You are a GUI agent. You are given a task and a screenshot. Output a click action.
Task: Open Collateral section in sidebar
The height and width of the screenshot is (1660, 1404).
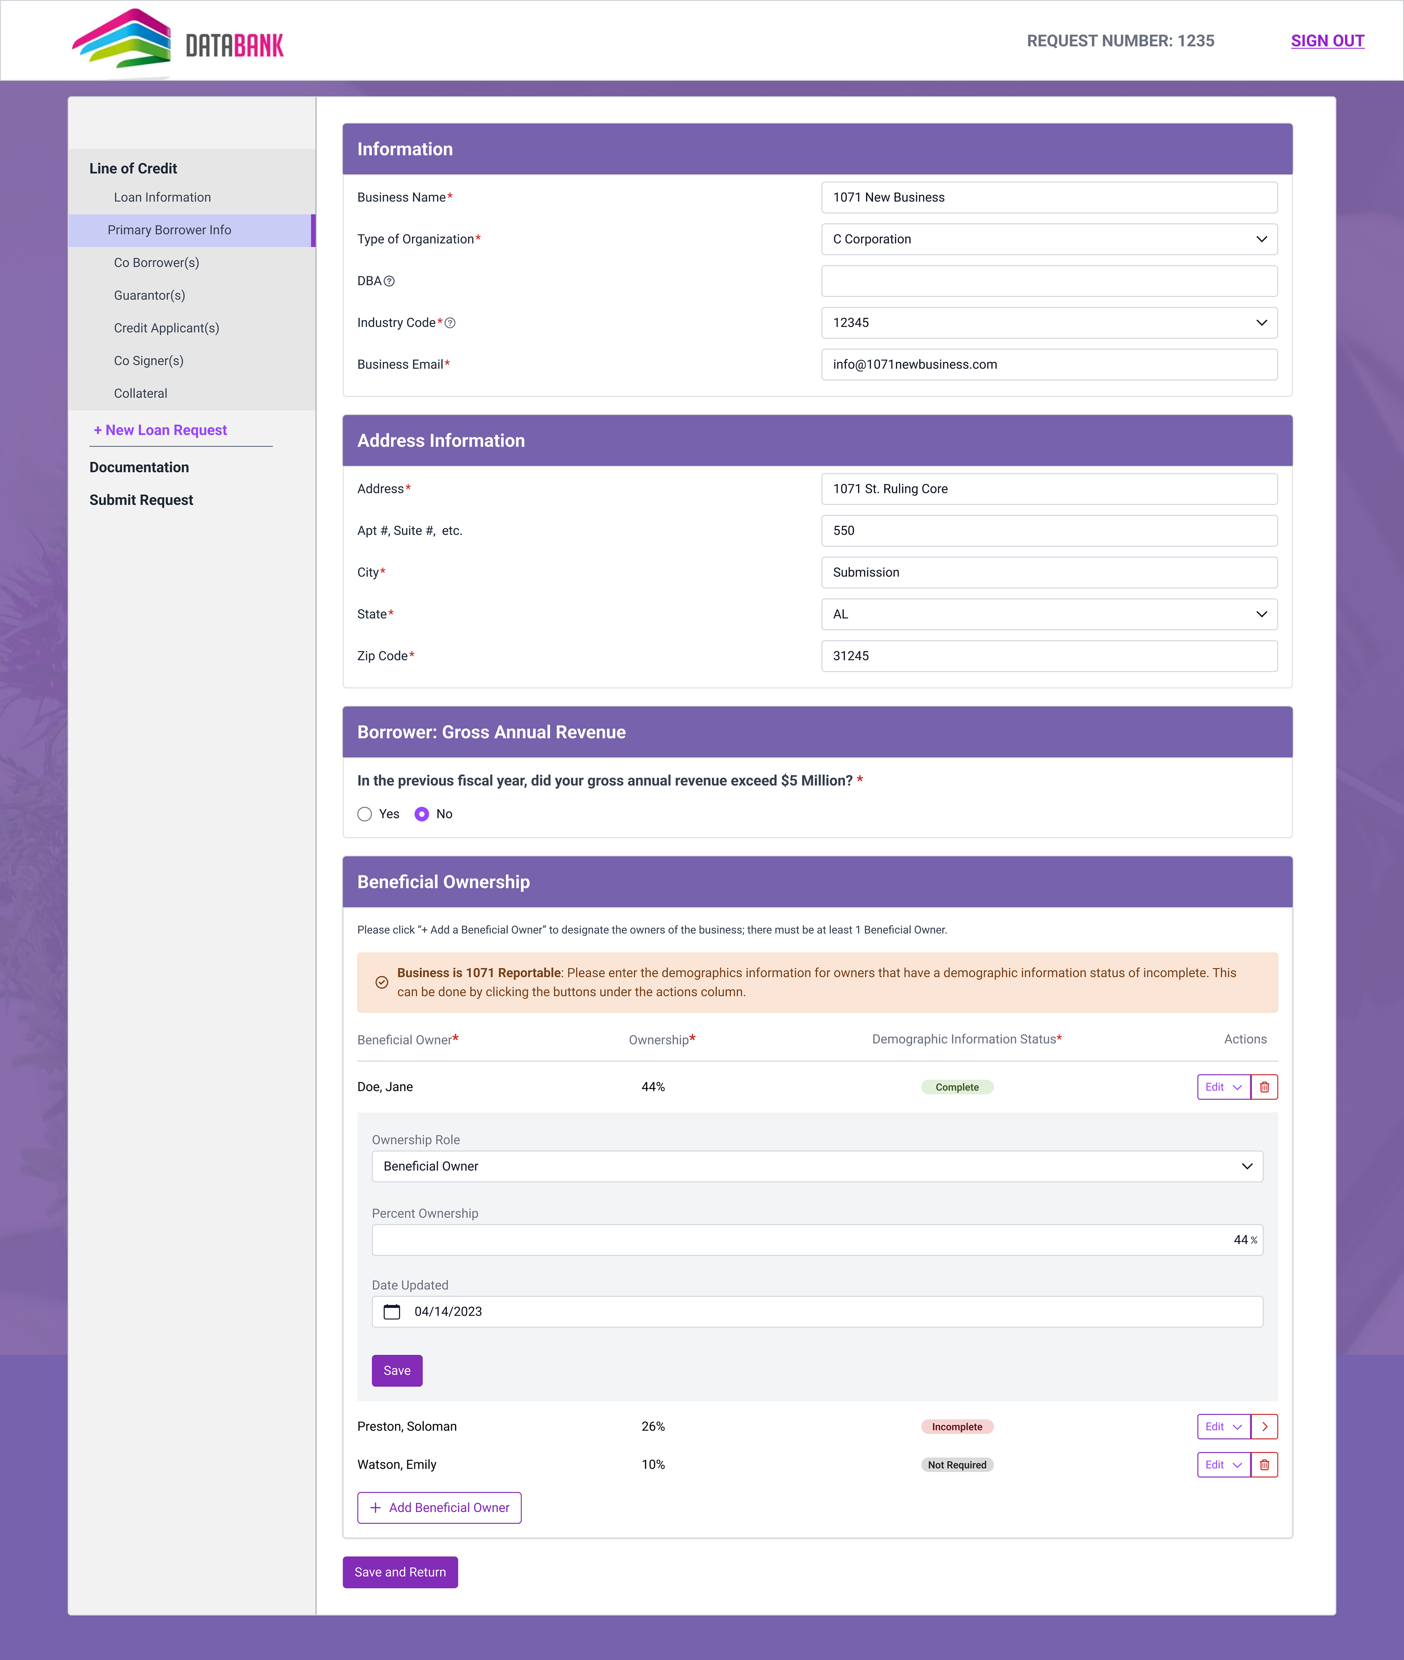(140, 393)
